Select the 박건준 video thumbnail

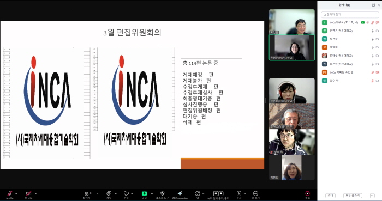point(291,22)
